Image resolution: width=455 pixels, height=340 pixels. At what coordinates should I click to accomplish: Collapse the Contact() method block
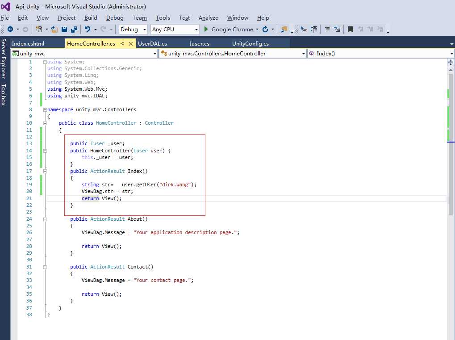tap(45, 267)
